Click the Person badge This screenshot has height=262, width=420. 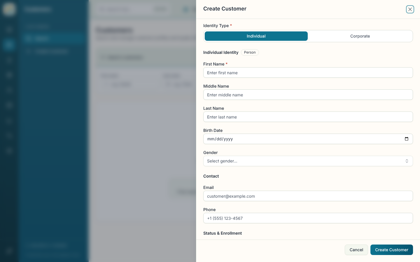250,52
